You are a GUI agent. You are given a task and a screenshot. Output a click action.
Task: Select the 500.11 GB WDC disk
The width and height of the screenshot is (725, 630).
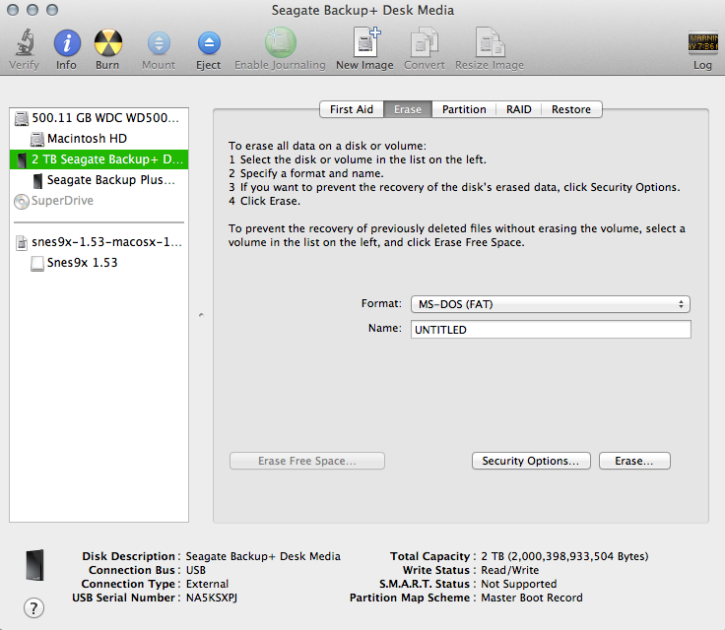(x=99, y=118)
